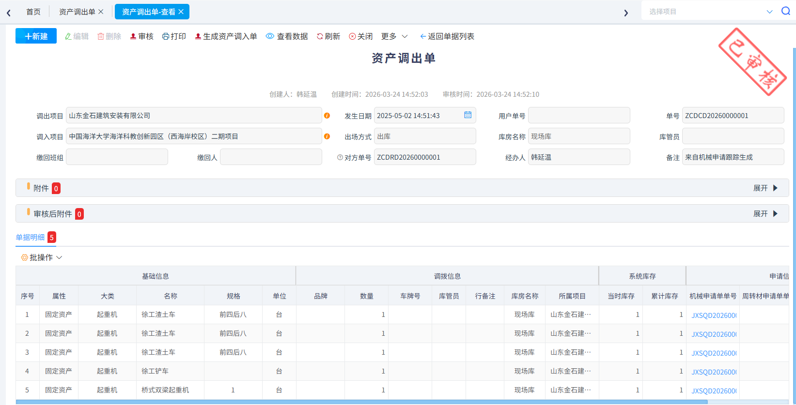
Task: Click 审核 in the toolbar
Action: coord(141,36)
